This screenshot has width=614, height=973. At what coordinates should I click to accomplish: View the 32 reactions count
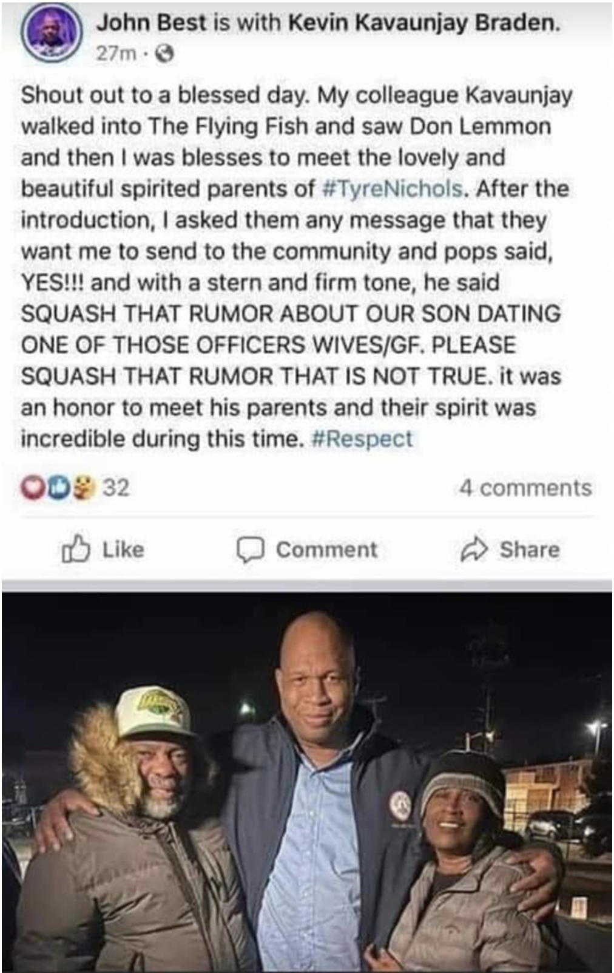(x=116, y=488)
